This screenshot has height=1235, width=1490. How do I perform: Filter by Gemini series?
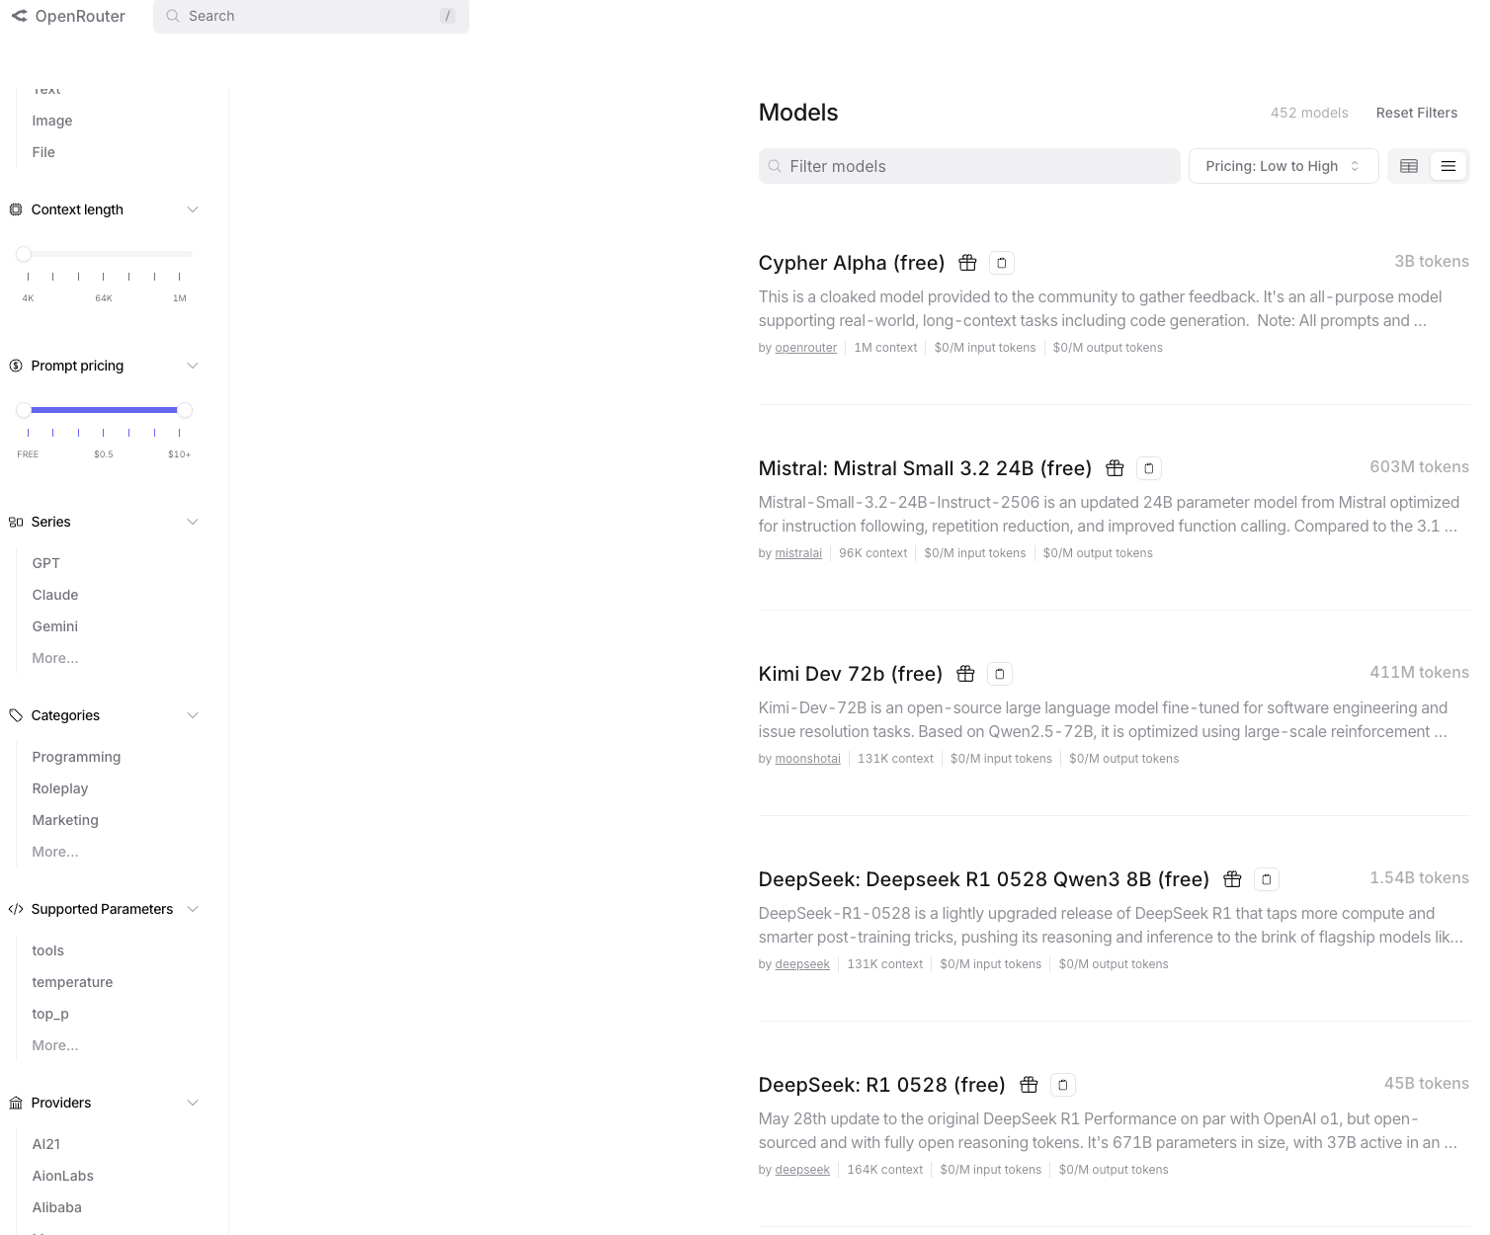55,626
